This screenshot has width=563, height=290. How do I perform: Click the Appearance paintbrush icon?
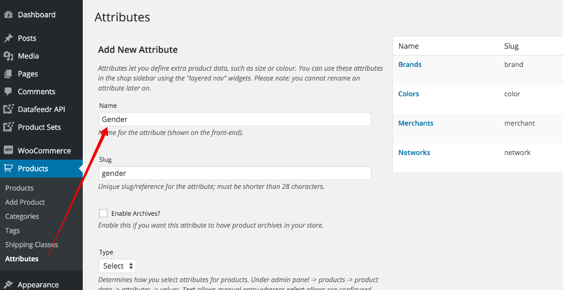(8, 284)
